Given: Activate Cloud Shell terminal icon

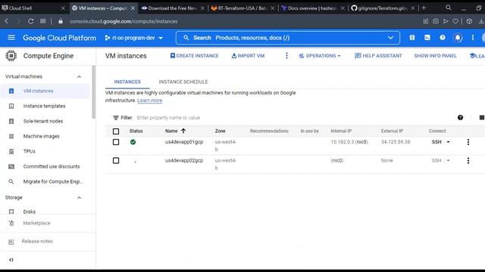Looking at the screenshot, I should 427,38.
